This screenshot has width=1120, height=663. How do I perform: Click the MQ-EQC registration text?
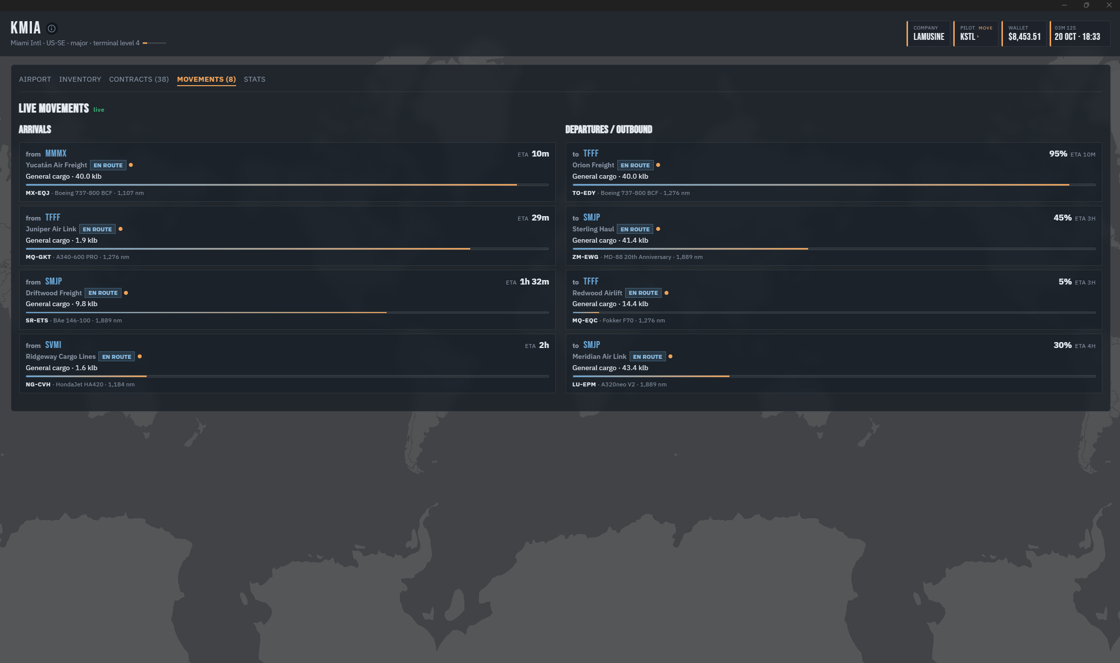pyautogui.click(x=585, y=320)
